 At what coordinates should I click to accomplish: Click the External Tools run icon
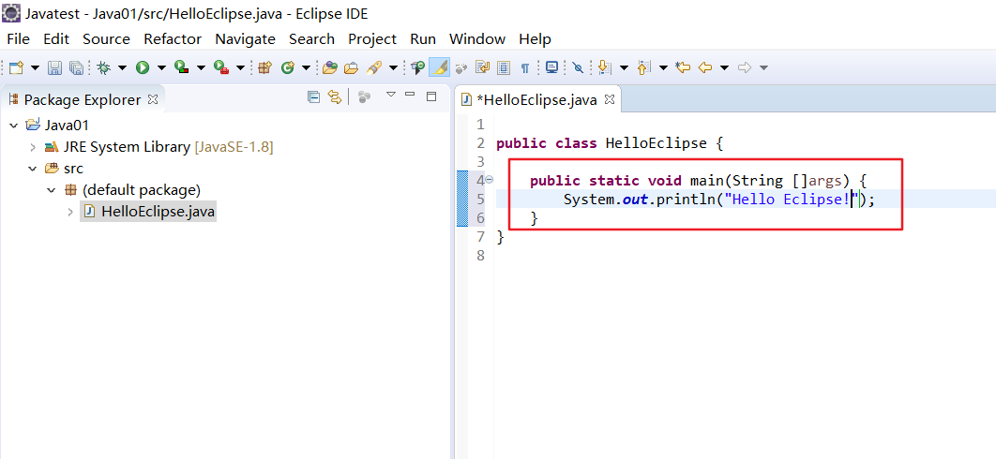[221, 67]
